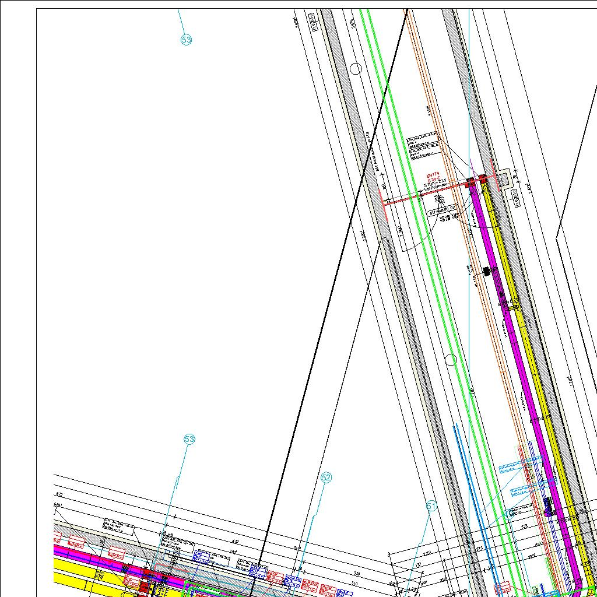Click grid axis marker 52 circle
The height and width of the screenshot is (597, 597).
point(326,478)
